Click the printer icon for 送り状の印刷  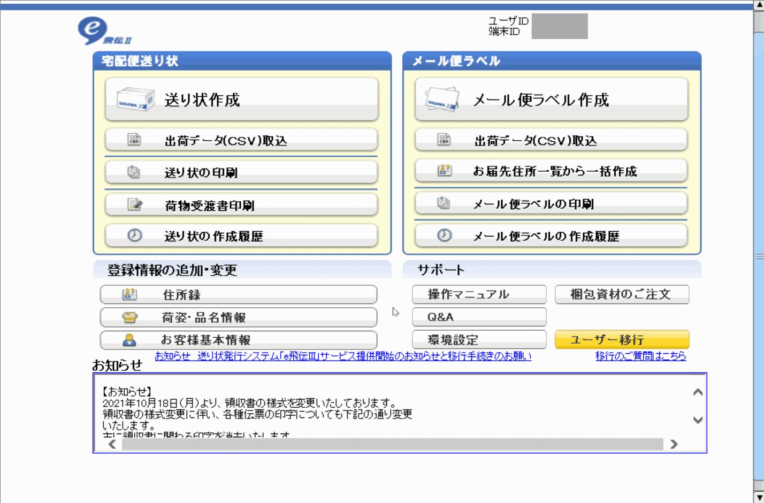pos(134,172)
